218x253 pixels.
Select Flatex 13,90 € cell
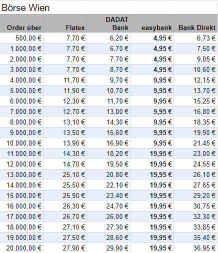[65, 143]
